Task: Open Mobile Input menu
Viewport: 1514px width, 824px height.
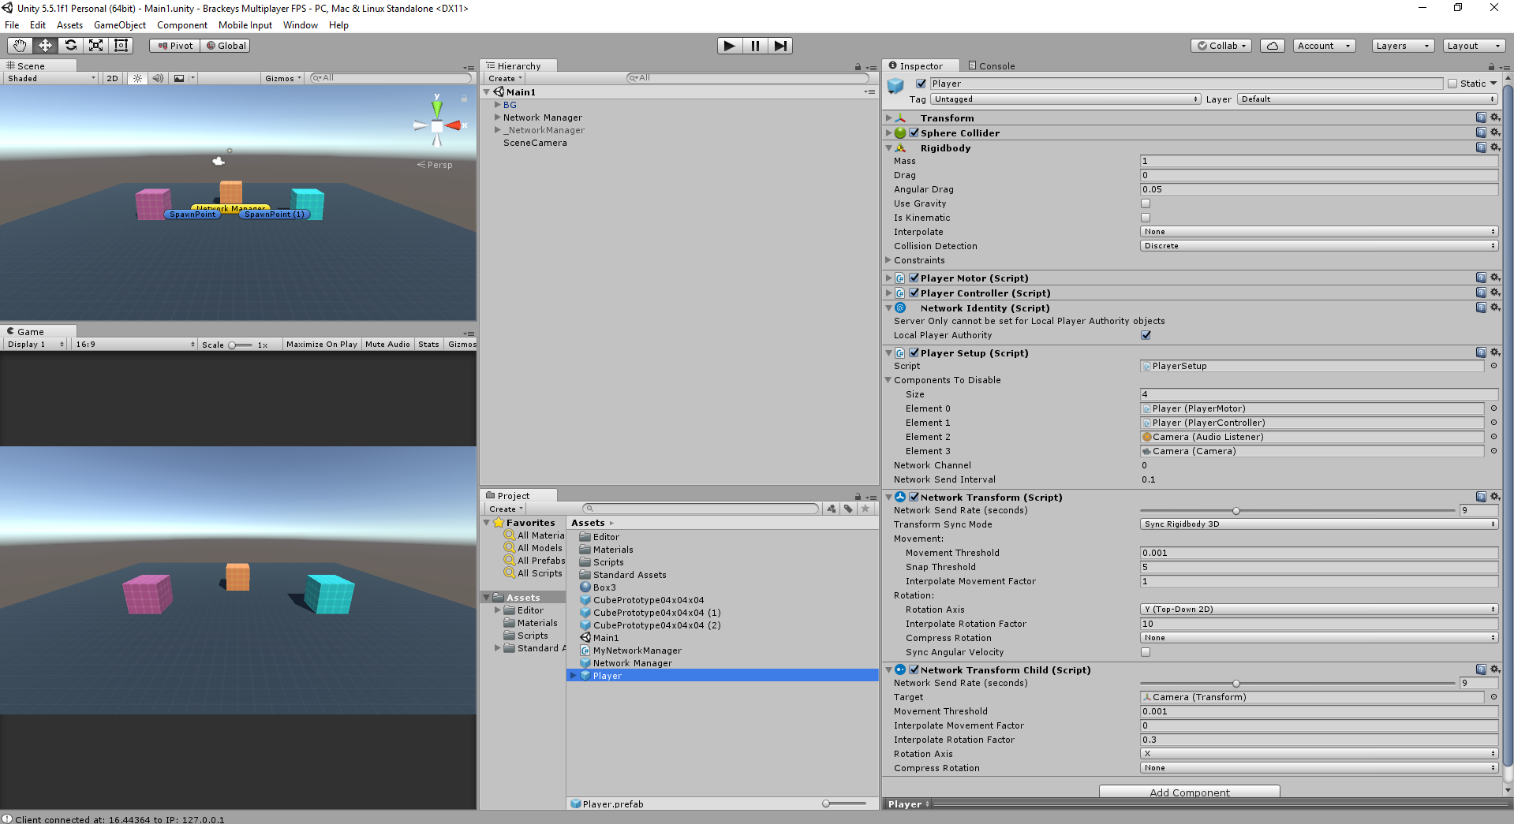Action: point(245,25)
